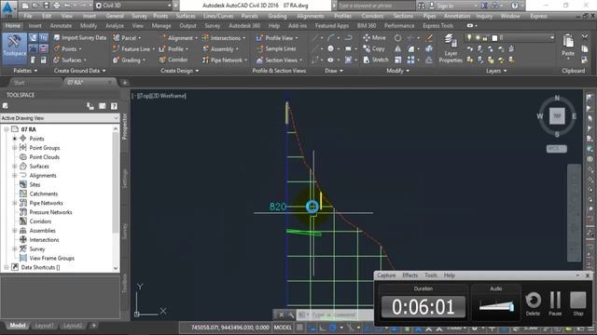Open the Surfaces tool
This screenshot has height=335, width=597.
70,60
